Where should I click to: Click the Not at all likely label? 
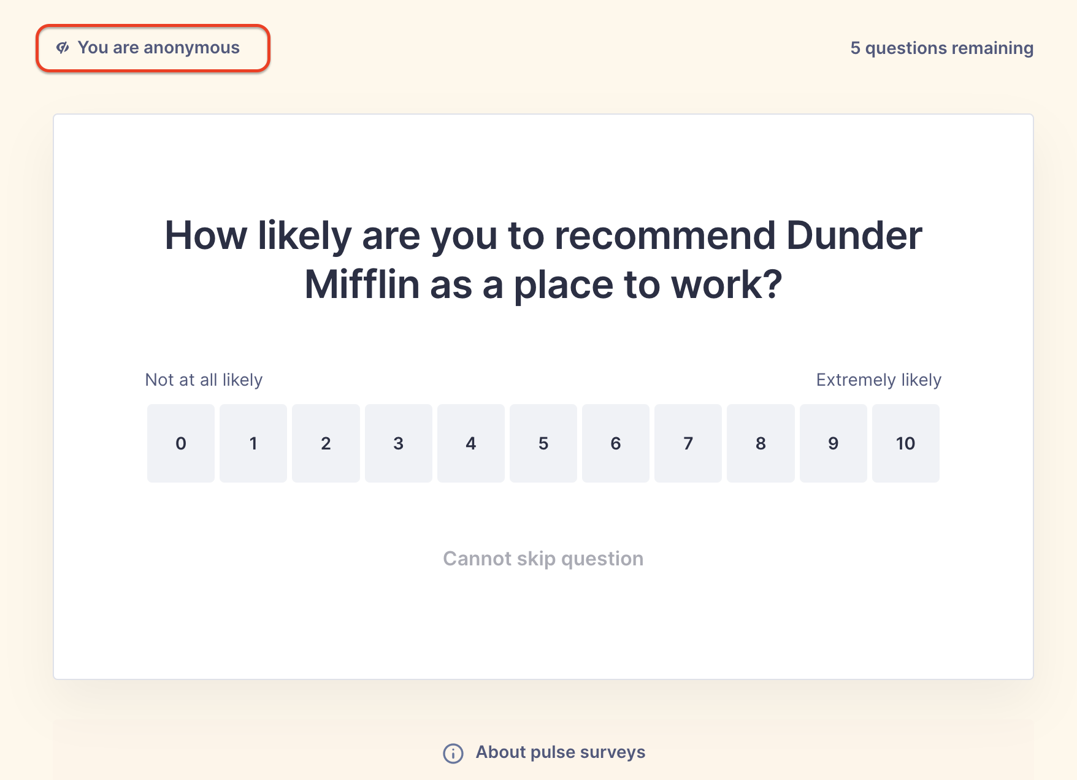[x=204, y=380]
